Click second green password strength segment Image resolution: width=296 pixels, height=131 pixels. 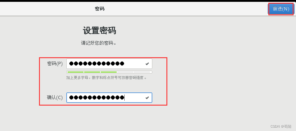tap(92, 72)
